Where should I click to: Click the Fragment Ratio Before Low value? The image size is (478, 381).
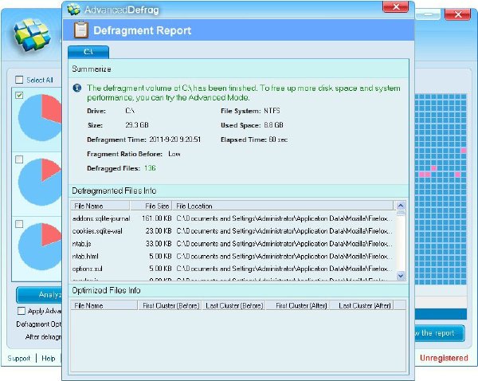pos(174,154)
